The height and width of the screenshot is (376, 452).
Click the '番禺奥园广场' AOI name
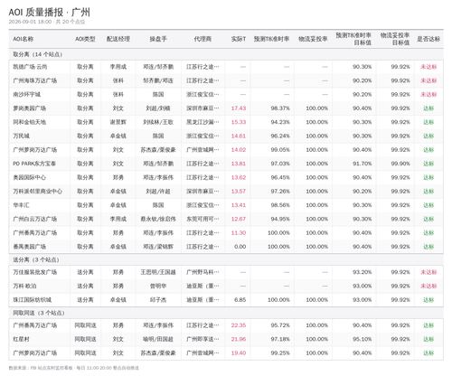[x=30, y=247]
